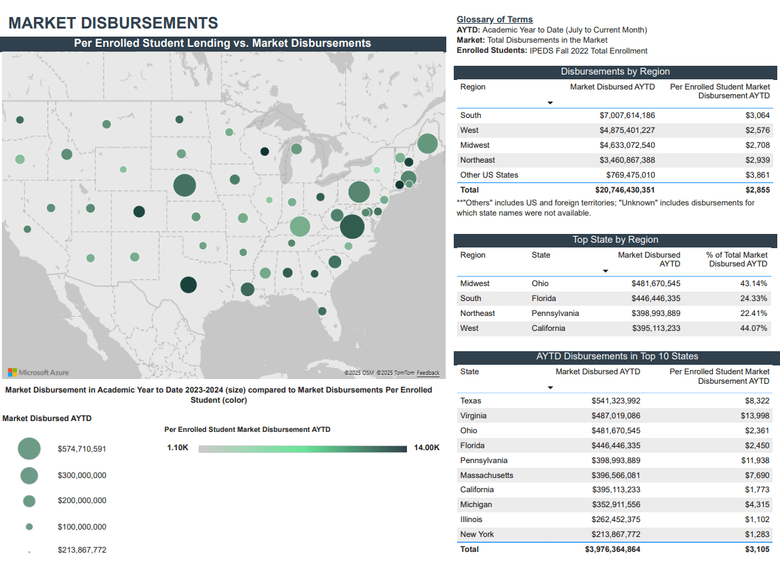Click the largest circle in the Market Disbursed AYTD legend
The width and height of the screenshot is (780, 577).
click(x=28, y=448)
